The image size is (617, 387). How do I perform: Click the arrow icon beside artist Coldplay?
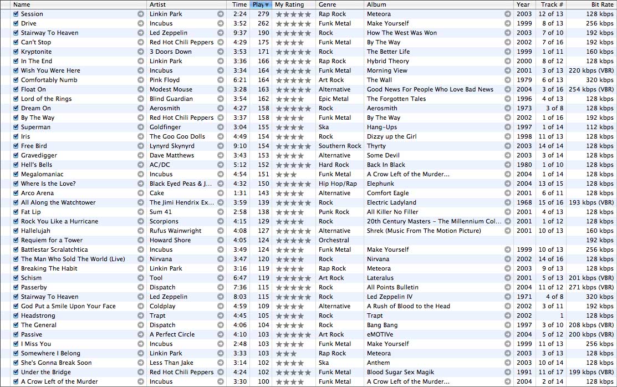pyautogui.click(x=221, y=306)
